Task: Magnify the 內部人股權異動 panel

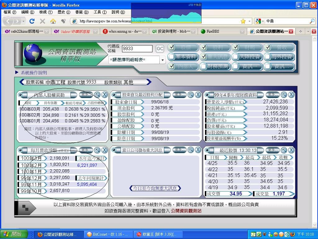Action: click(97, 95)
